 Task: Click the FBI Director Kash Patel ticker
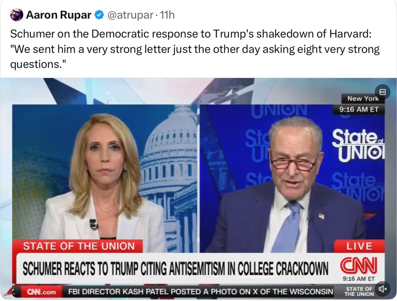click(200, 292)
